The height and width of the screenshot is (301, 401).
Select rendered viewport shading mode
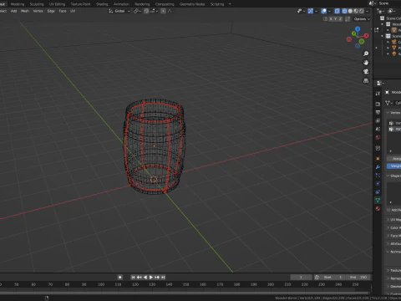pos(362,11)
